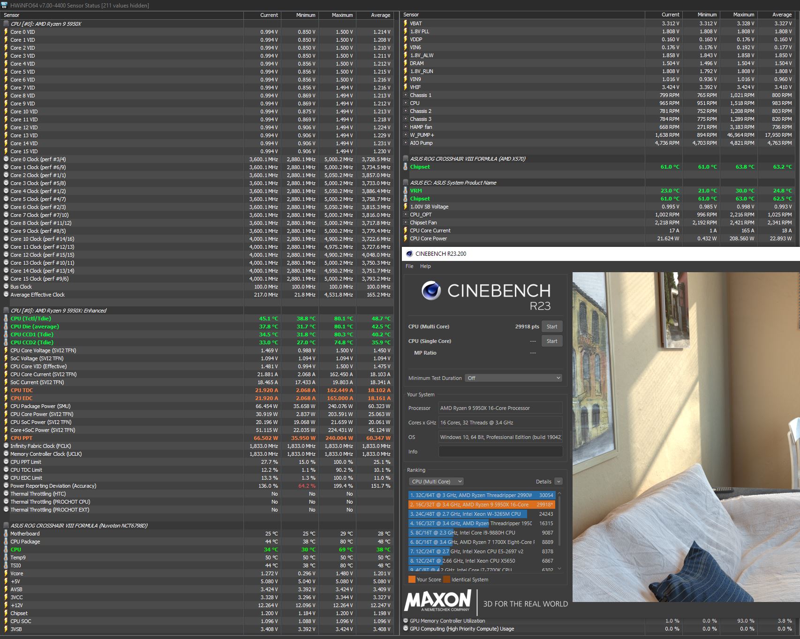Click the fan icon beside Chipset Fan
800x639 pixels.
click(x=406, y=223)
